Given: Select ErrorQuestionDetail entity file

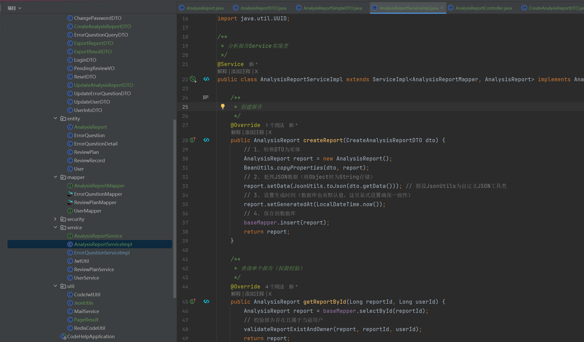Looking at the screenshot, I should pos(96,144).
